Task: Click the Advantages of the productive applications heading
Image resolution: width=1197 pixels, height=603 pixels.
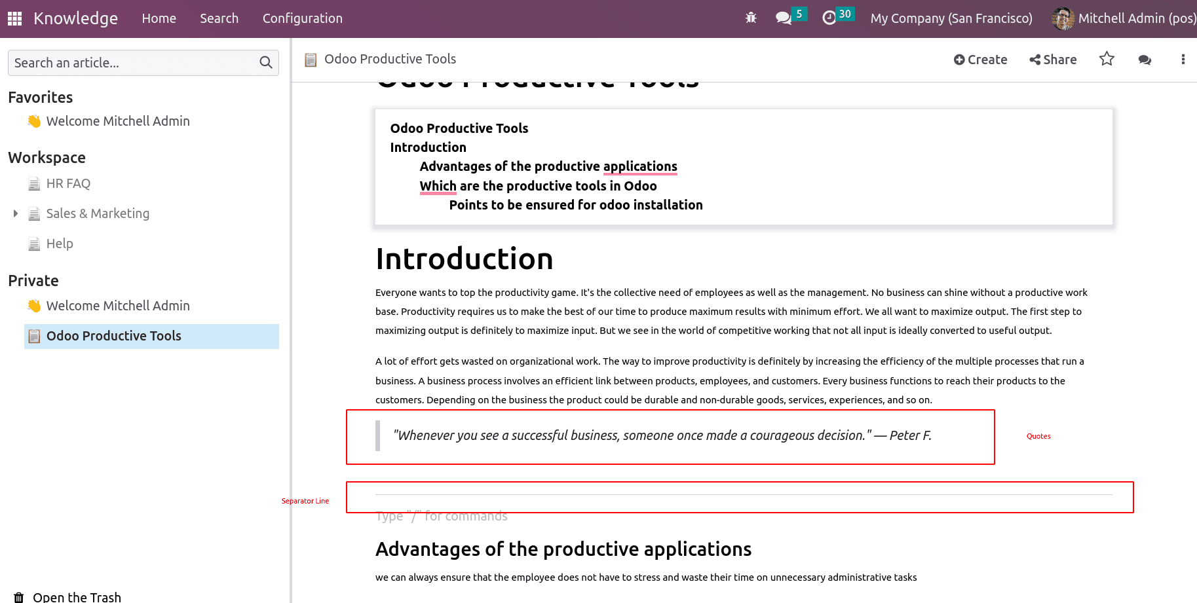Action: tap(563, 549)
